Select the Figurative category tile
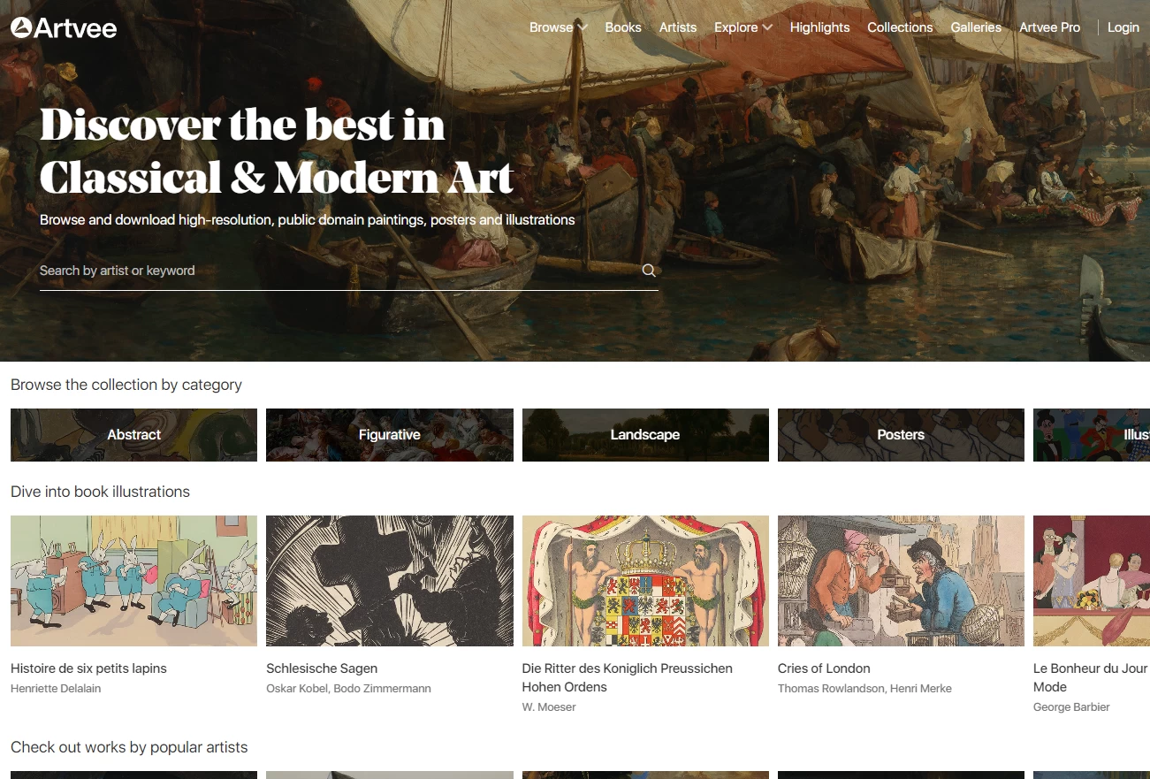The image size is (1150, 779). (390, 435)
